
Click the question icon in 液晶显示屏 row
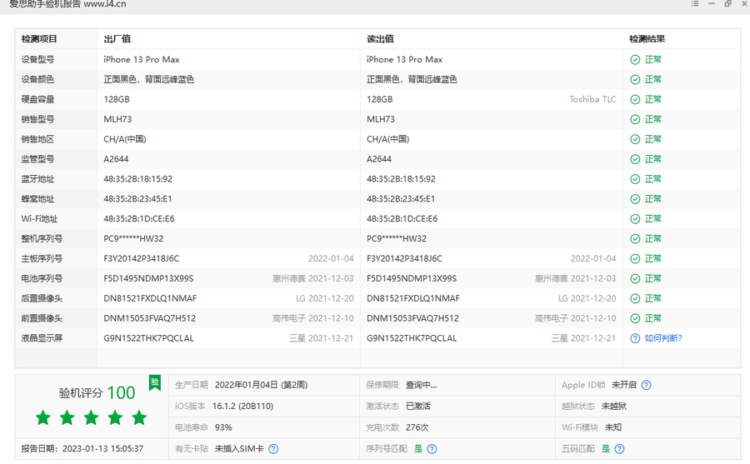coord(635,339)
